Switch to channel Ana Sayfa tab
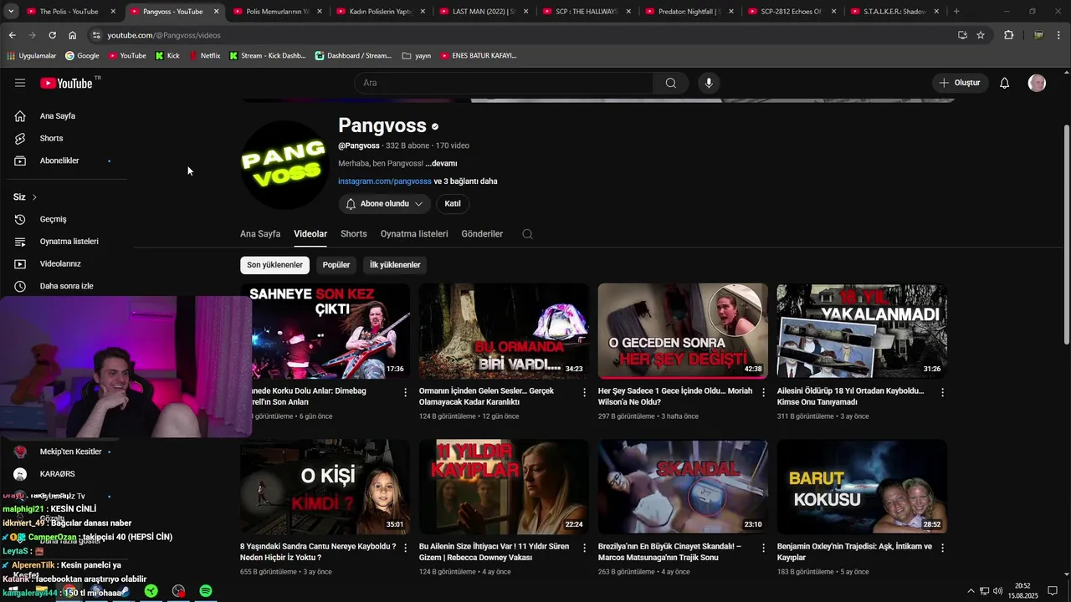 260,234
